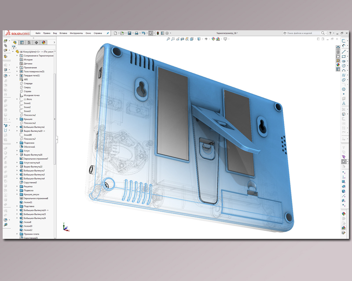The image size is (352, 281).
Task: Switch to the ConfigurationManager tab
Action: click(29, 43)
